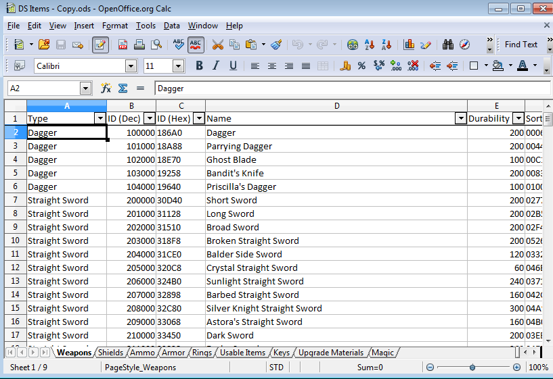Screen dimensions: 553x379
Task: Delete decimal place icon
Action: pos(413,66)
